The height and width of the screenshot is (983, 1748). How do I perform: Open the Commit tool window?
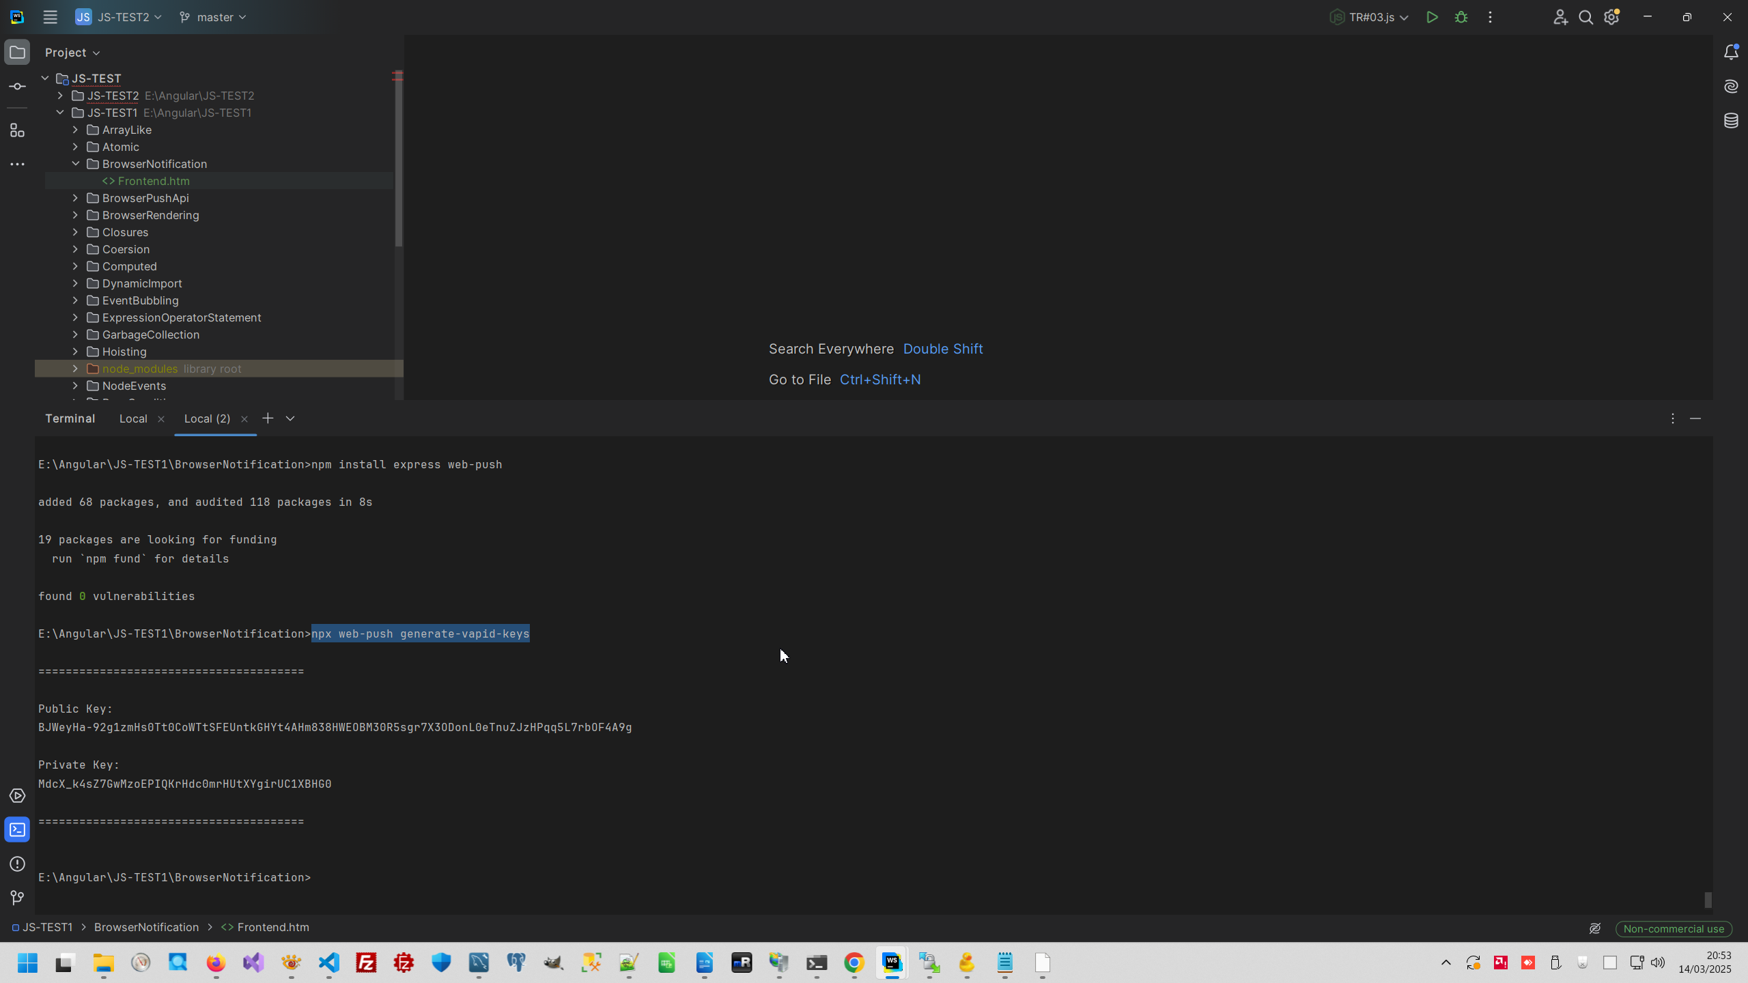click(18, 87)
